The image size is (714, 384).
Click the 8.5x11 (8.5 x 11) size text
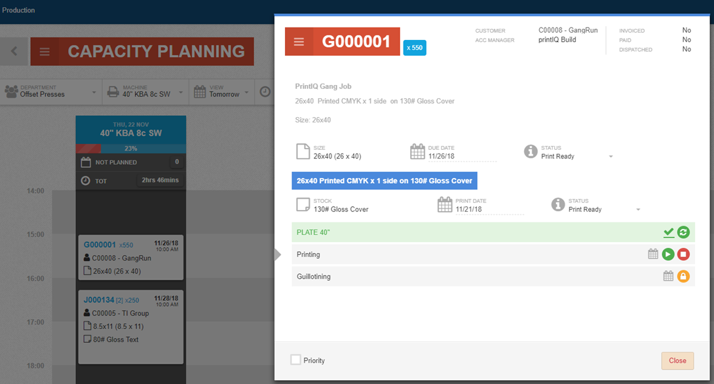click(x=119, y=326)
